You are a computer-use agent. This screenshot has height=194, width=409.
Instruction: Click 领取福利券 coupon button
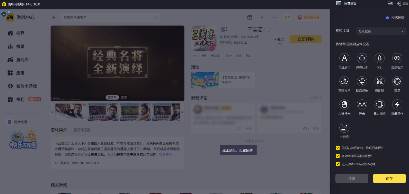click(309, 17)
